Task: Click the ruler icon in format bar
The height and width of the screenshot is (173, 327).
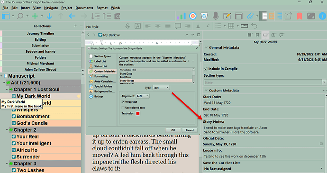Action: click(244, 26)
